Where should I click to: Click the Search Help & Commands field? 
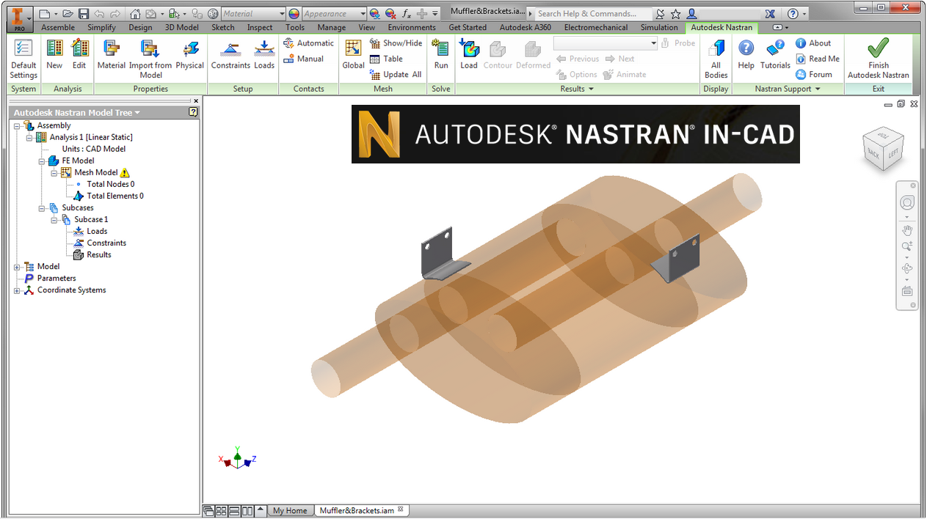[593, 13]
